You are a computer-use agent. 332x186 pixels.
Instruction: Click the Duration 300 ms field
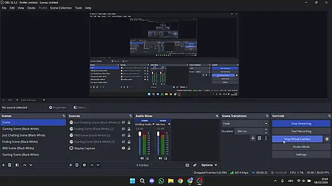point(249,131)
